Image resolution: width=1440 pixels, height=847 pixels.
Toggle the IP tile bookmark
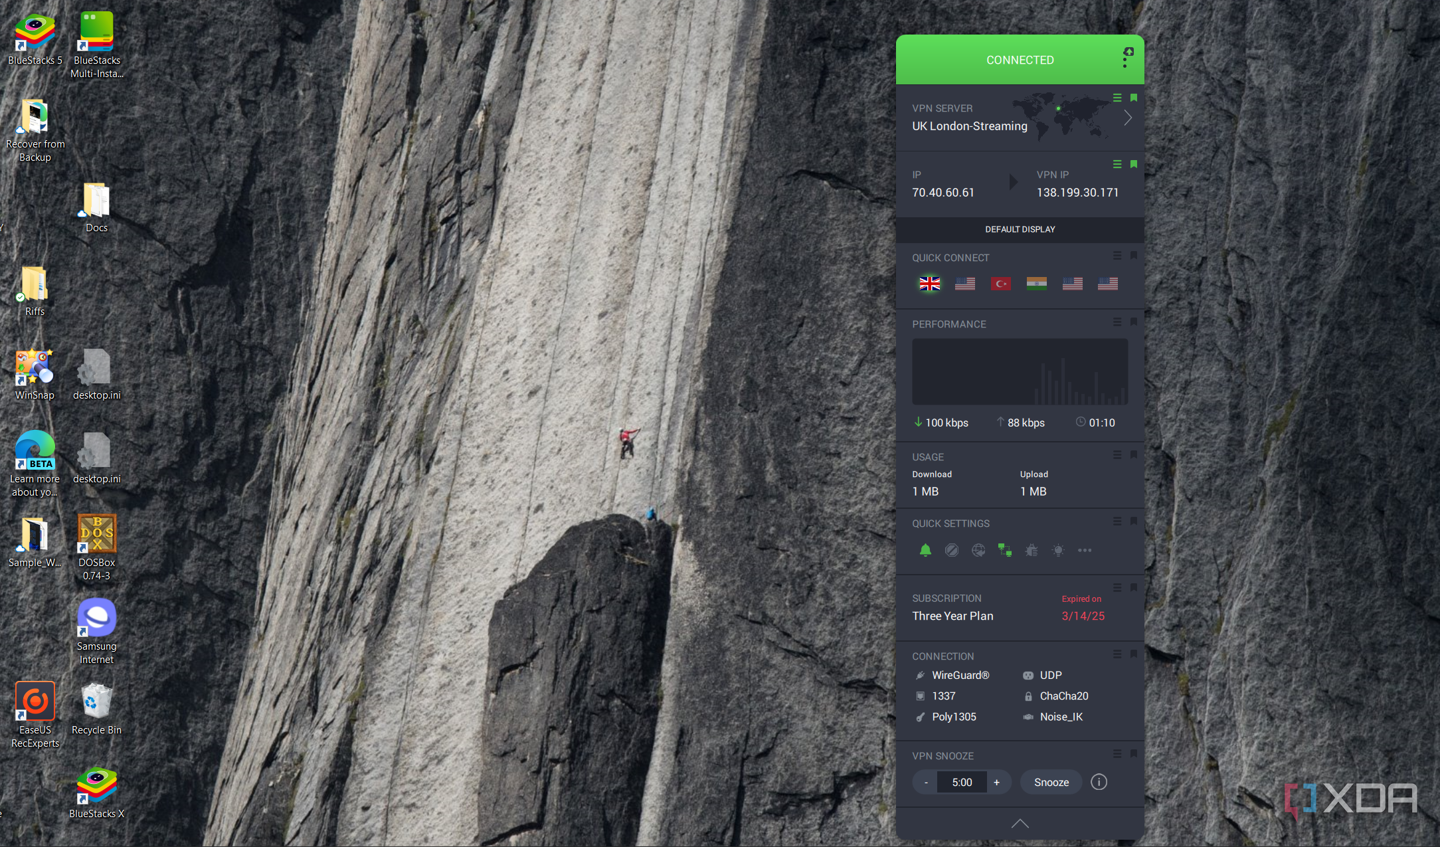point(1134,164)
